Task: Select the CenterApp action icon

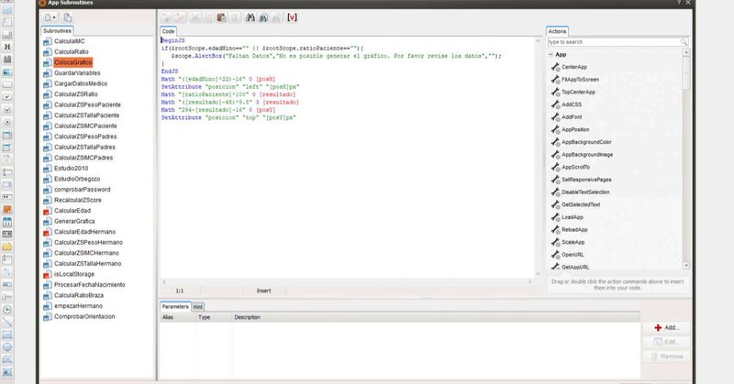Action: pos(556,67)
